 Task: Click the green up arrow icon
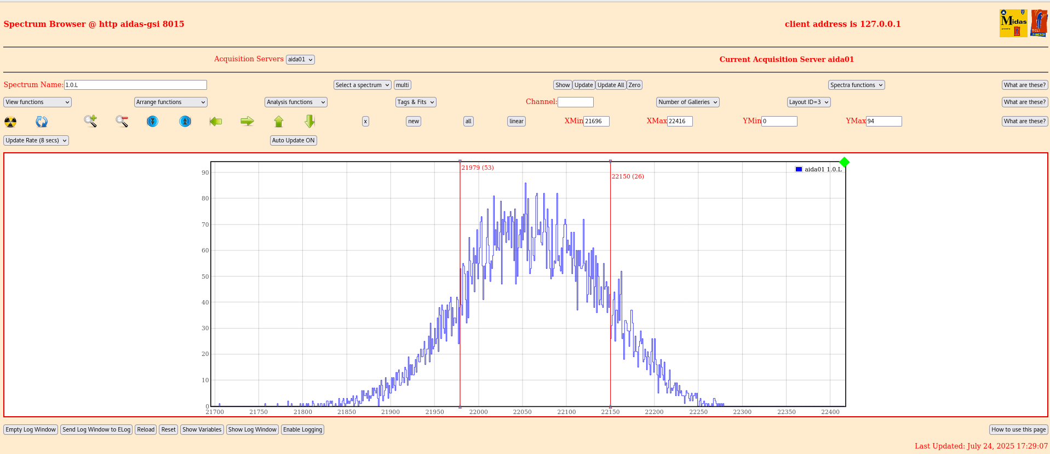[279, 122]
